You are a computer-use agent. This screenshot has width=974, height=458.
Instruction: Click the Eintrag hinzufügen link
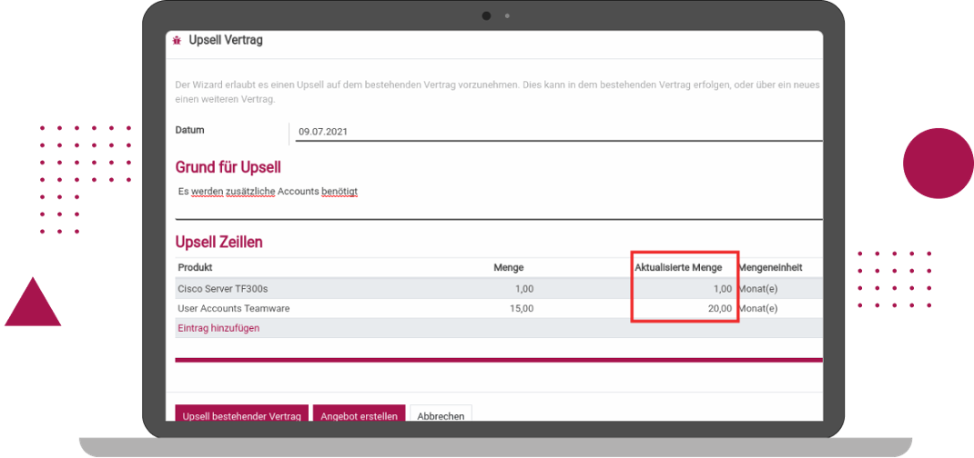[218, 328]
